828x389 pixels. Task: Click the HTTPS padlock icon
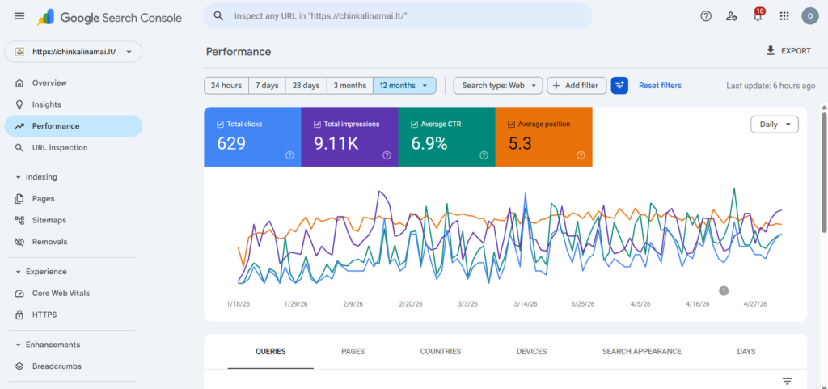click(x=19, y=315)
